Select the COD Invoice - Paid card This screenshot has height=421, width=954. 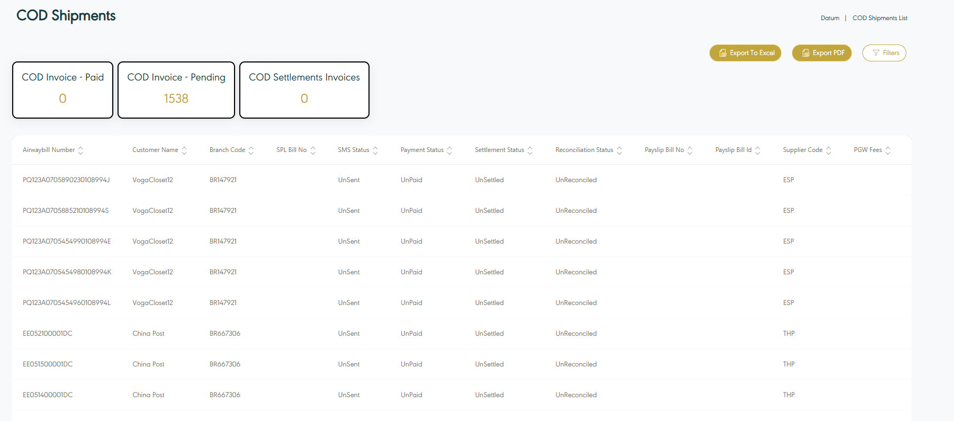coord(62,90)
